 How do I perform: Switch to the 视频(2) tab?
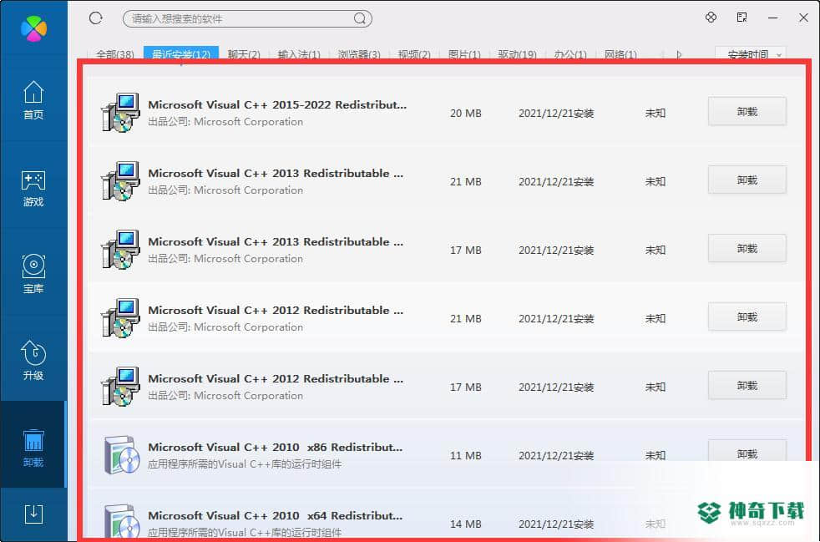click(x=414, y=54)
